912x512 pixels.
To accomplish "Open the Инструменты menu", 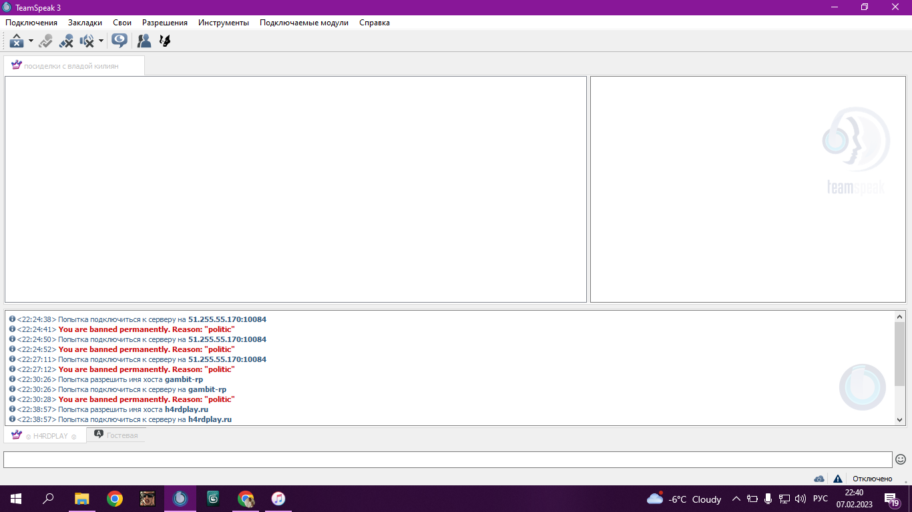I will [223, 23].
